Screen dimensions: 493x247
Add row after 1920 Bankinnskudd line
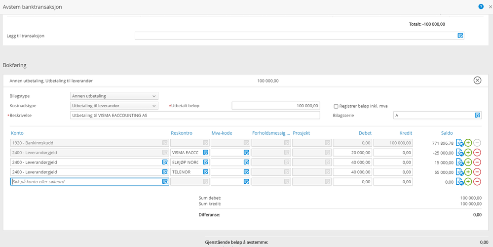tap(468, 143)
